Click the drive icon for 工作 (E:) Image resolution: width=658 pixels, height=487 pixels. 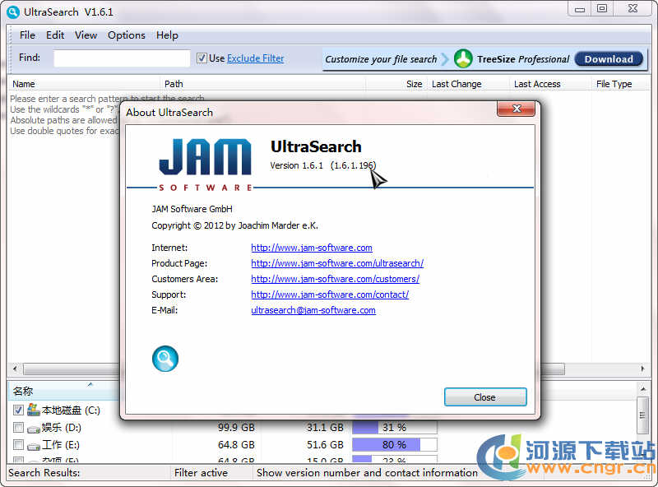[34, 445]
